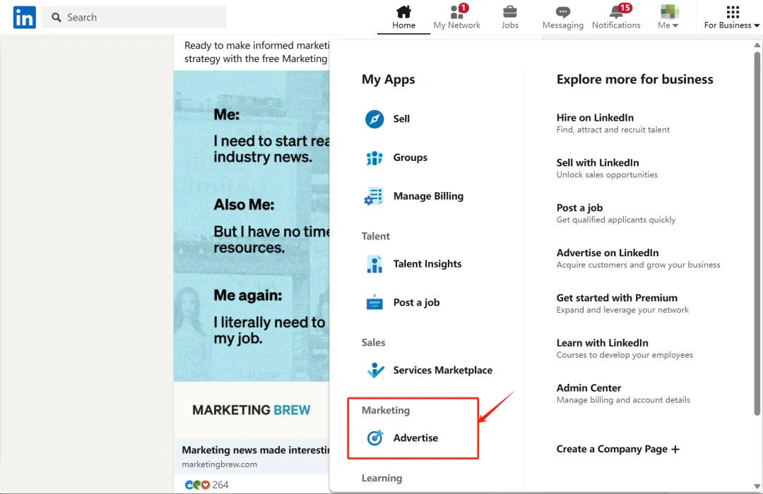Open the Sell compass app icon
The image size is (763, 494).
tap(374, 119)
